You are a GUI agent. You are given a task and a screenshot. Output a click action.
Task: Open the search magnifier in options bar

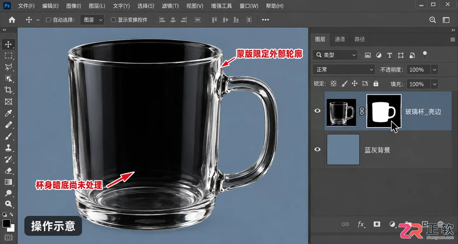433,20
